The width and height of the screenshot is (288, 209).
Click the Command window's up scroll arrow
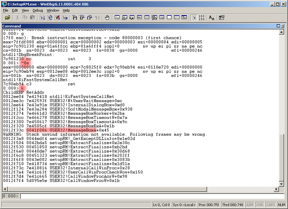point(282,32)
